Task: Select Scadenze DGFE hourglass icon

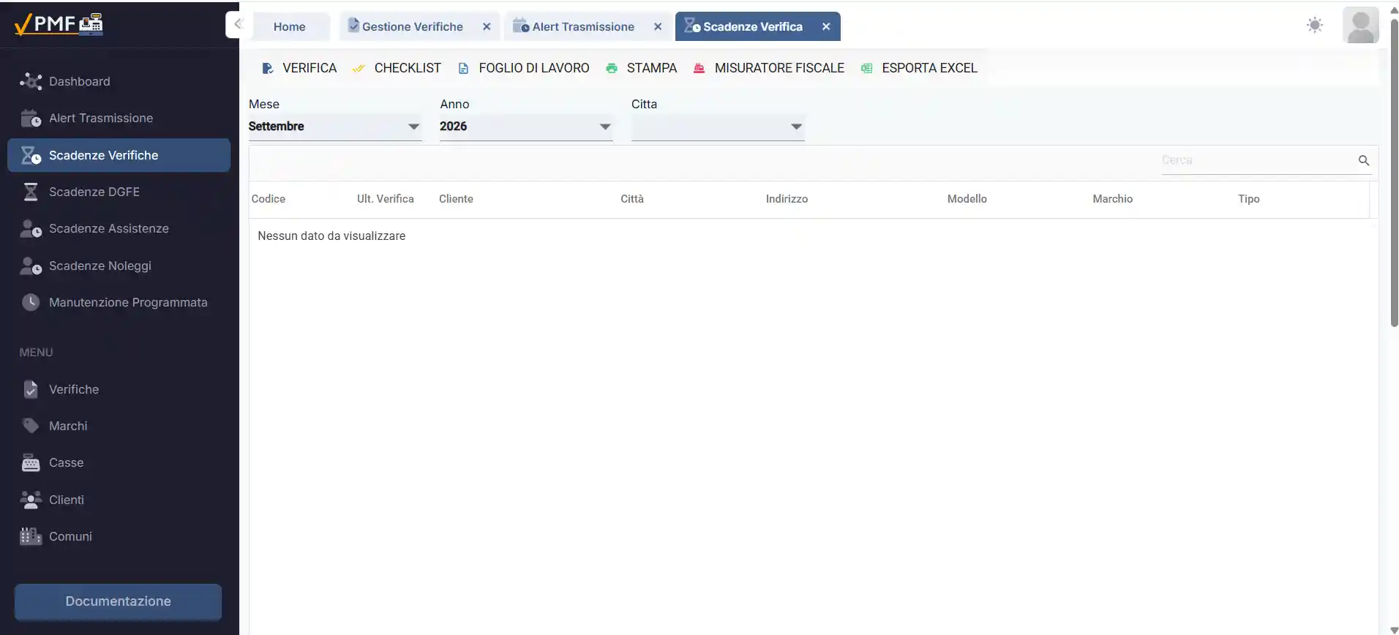Action: 31,192
